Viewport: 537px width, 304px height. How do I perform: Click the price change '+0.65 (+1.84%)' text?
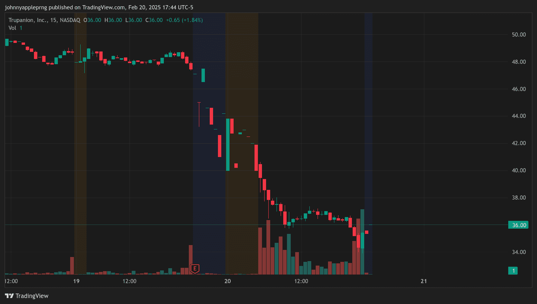click(x=184, y=20)
